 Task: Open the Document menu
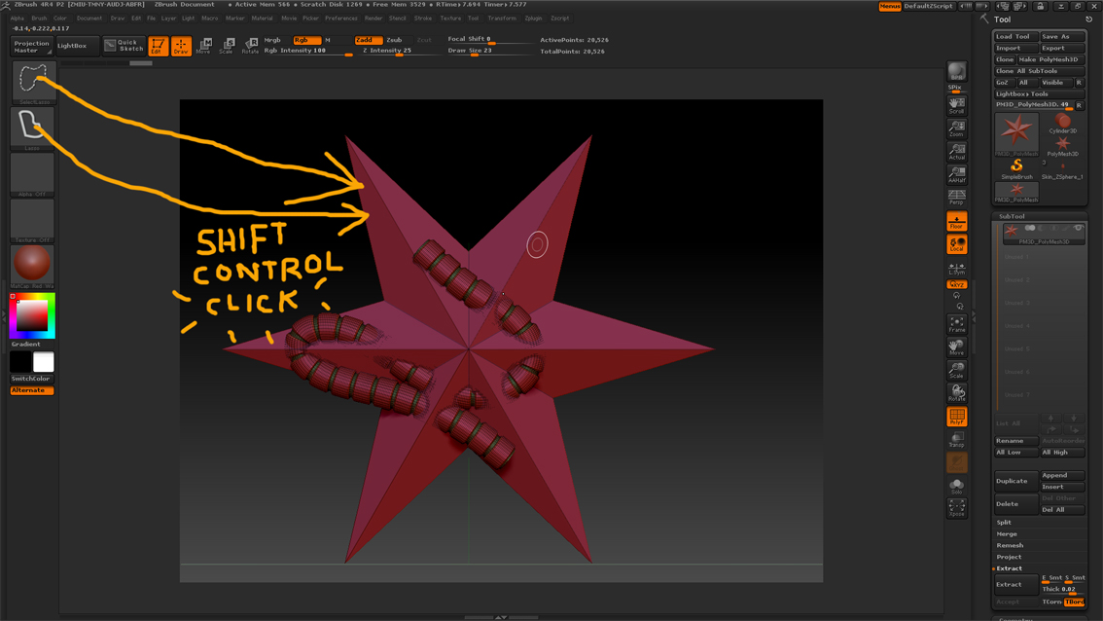89,18
